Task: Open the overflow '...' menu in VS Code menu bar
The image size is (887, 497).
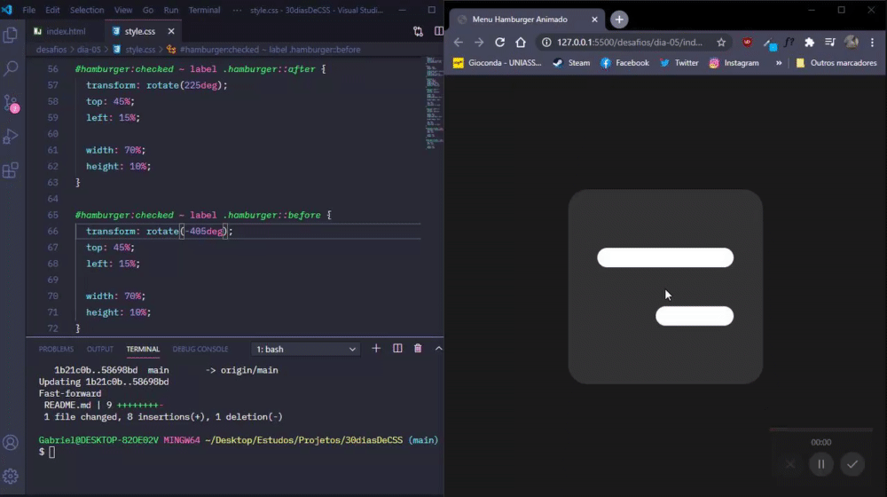Action: (x=237, y=10)
